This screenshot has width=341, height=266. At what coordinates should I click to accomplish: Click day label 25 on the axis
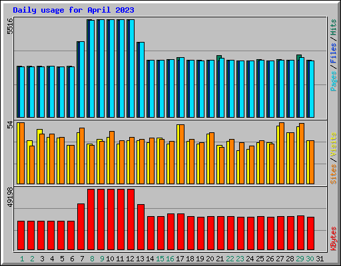[x=260, y=259]
